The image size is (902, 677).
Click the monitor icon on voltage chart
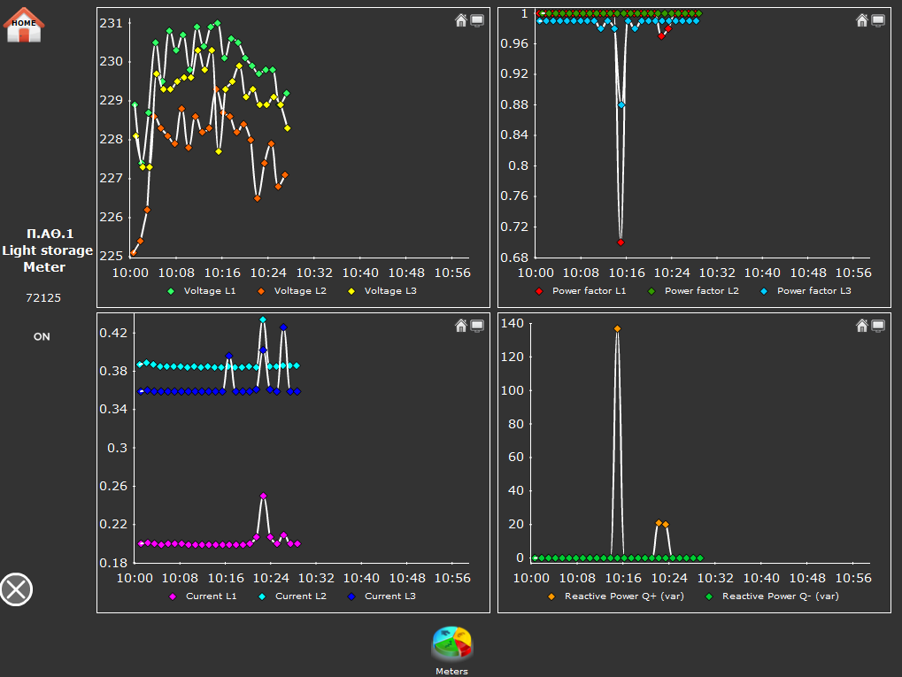(x=477, y=20)
